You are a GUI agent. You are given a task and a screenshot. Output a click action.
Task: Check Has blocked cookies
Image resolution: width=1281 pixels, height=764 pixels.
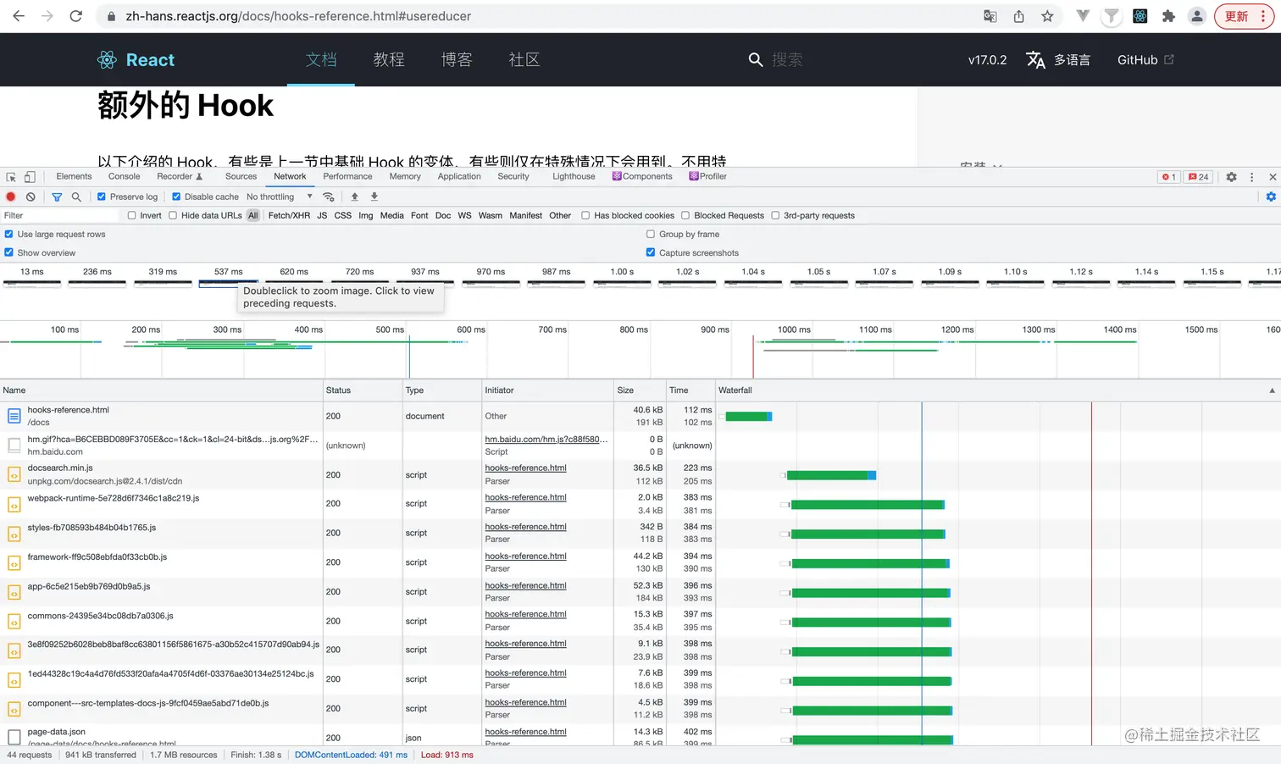coord(585,215)
